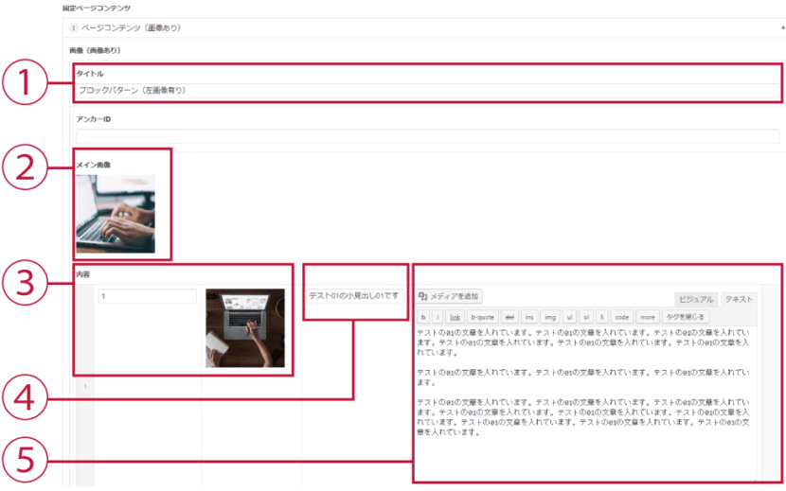The height and width of the screenshot is (491, 786).
Task: Click the アンカーID input field
Action: (428, 136)
